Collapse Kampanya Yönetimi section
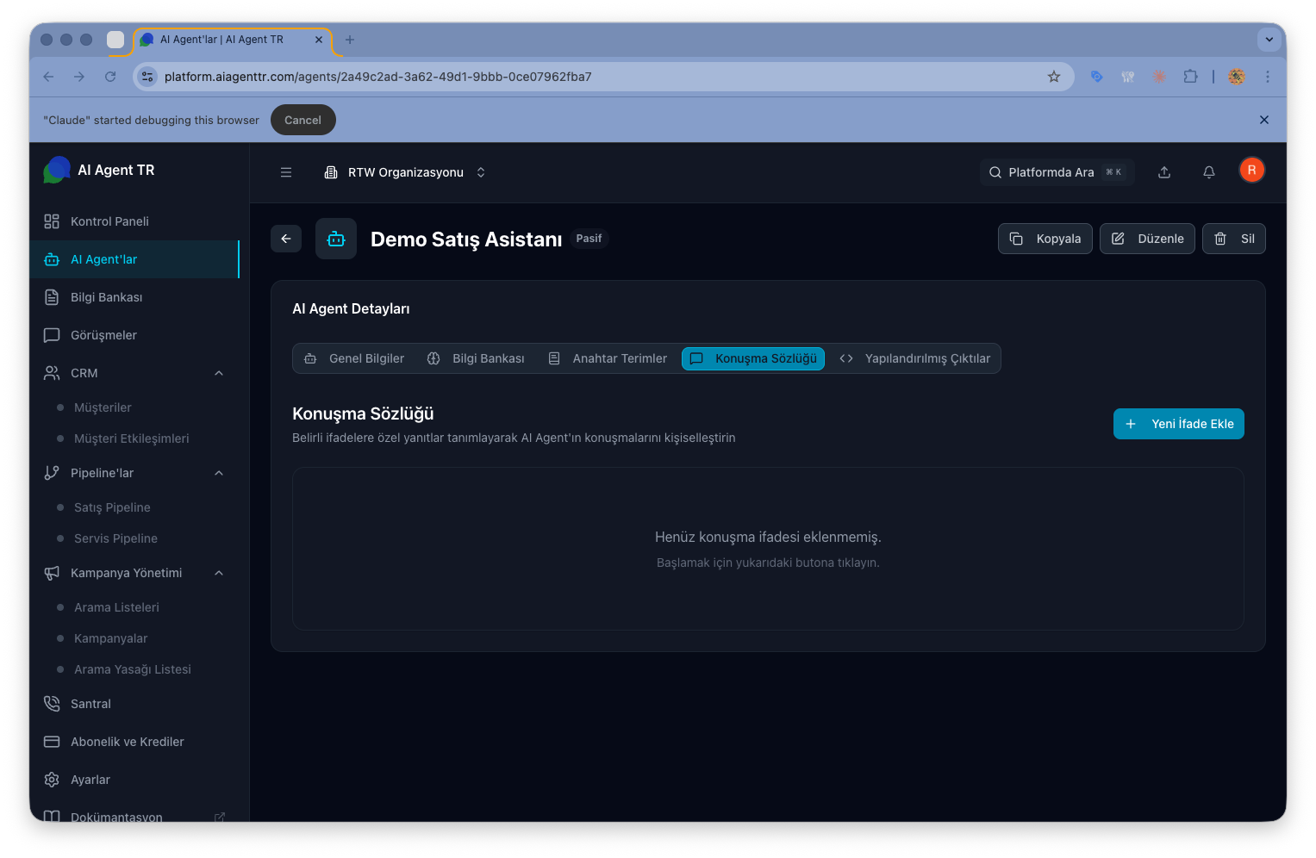Image resolution: width=1316 pixels, height=858 pixels. pos(219,573)
